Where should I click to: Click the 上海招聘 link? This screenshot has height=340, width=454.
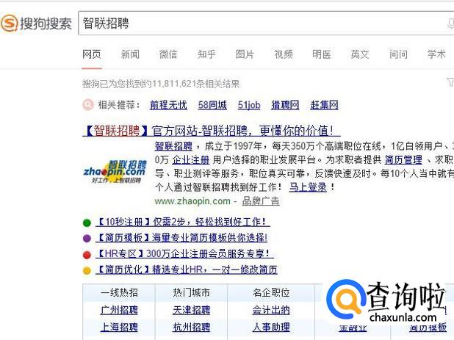coord(119,328)
